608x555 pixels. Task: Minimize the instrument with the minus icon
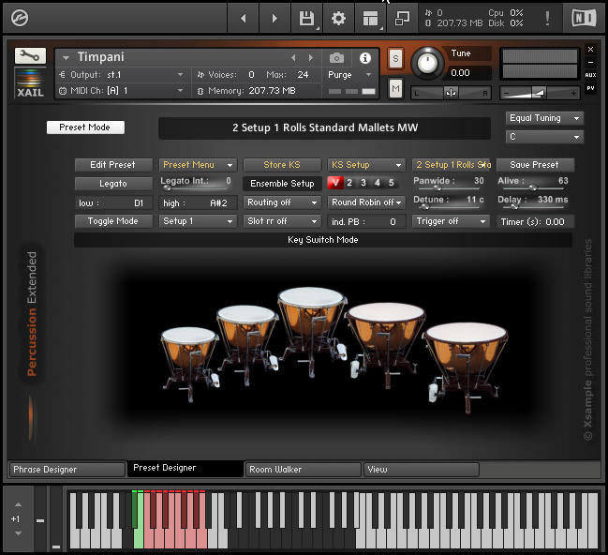[x=590, y=62]
